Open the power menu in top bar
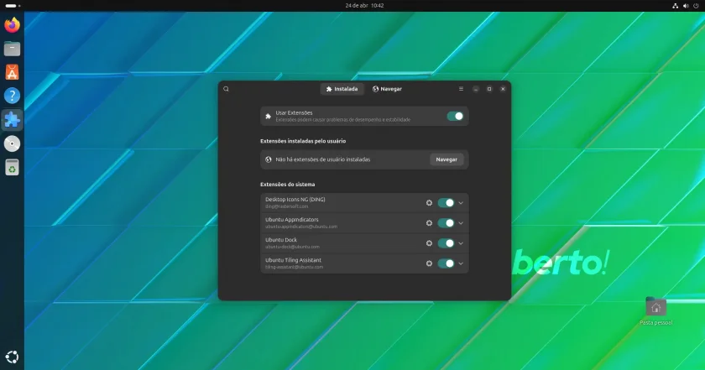 696,6
